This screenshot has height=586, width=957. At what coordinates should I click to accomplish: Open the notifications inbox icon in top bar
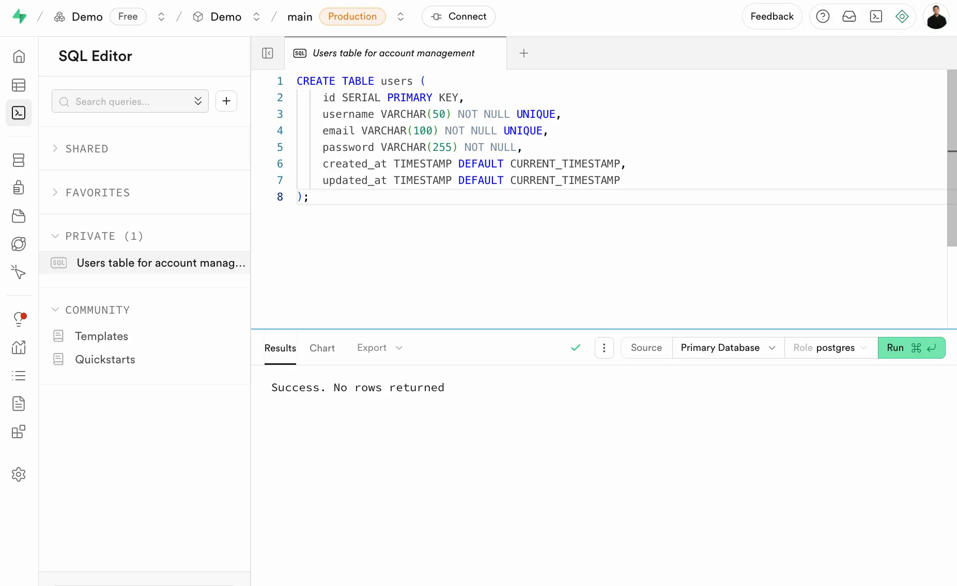coord(850,16)
